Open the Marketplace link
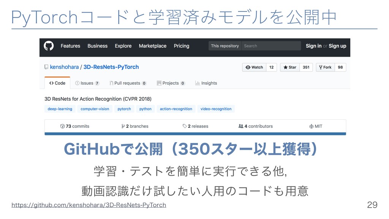The height and width of the screenshot is (219, 389). (153, 46)
